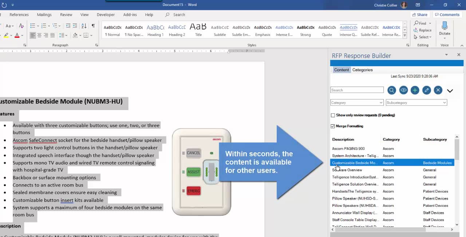Switch to the Categories tab in RFP panel
This screenshot has width=466, height=237.
click(x=362, y=70)
